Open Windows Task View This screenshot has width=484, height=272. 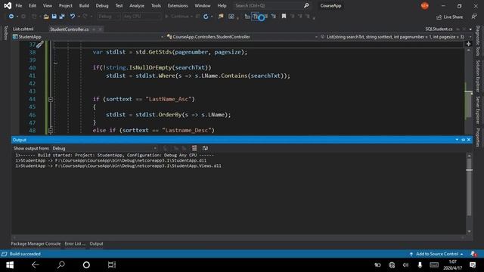(x=112, y=265)
